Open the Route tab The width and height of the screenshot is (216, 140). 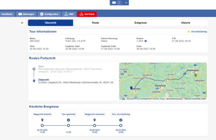coord(95,23)
